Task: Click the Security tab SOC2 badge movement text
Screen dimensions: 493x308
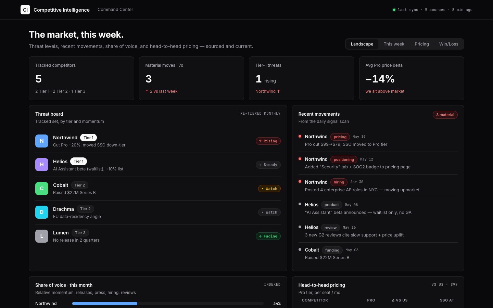Action: (x=358, y=167)
